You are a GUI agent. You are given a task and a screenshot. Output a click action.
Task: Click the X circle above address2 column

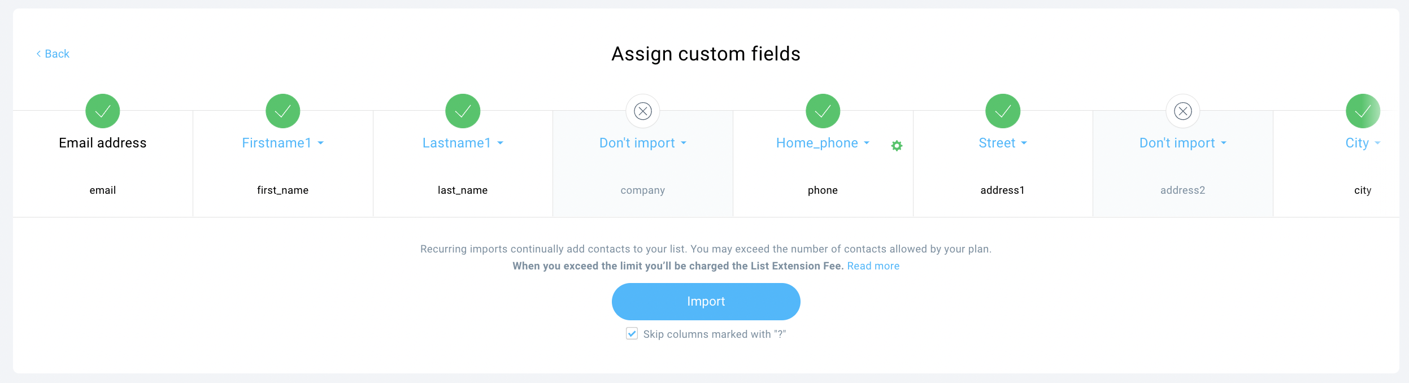[x=1183, y=111]
